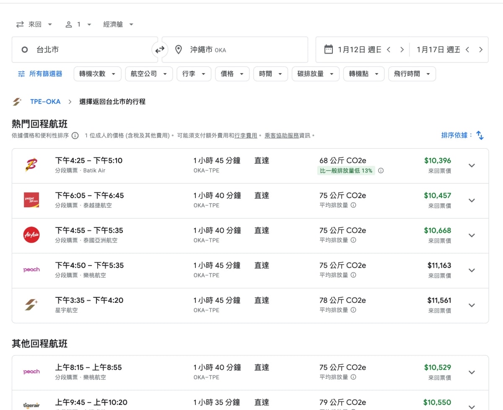Open the 行李 filter dropdown
Screen dimensions: 503x410
point(194,74)
